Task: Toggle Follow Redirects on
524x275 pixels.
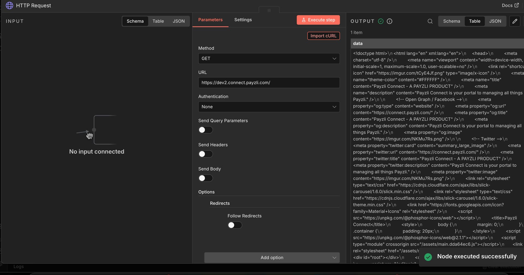Action: click(x=235, y=225)
